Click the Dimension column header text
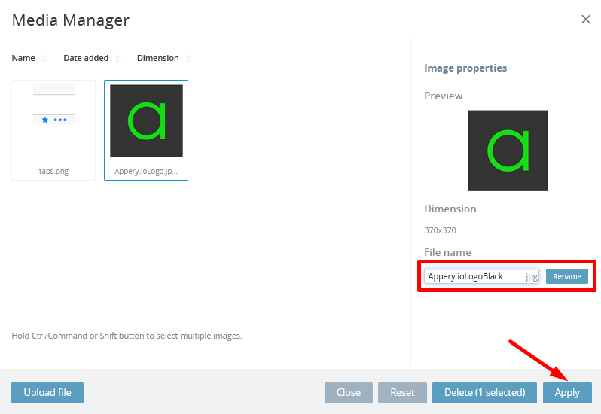 [158, 58]
